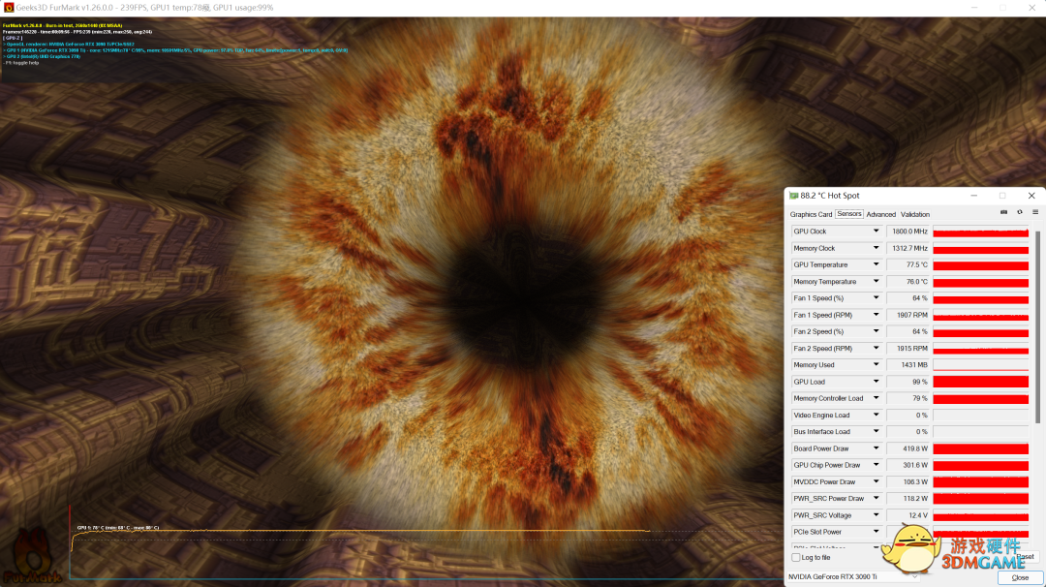Expand the Memory Controller Load dropdown

pyautogui.click(x=876, y=398)
